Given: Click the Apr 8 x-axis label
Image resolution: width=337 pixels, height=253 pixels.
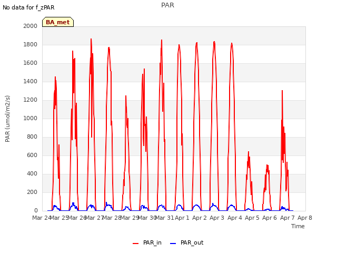Looking at the screenshot, I should point(305,218).
